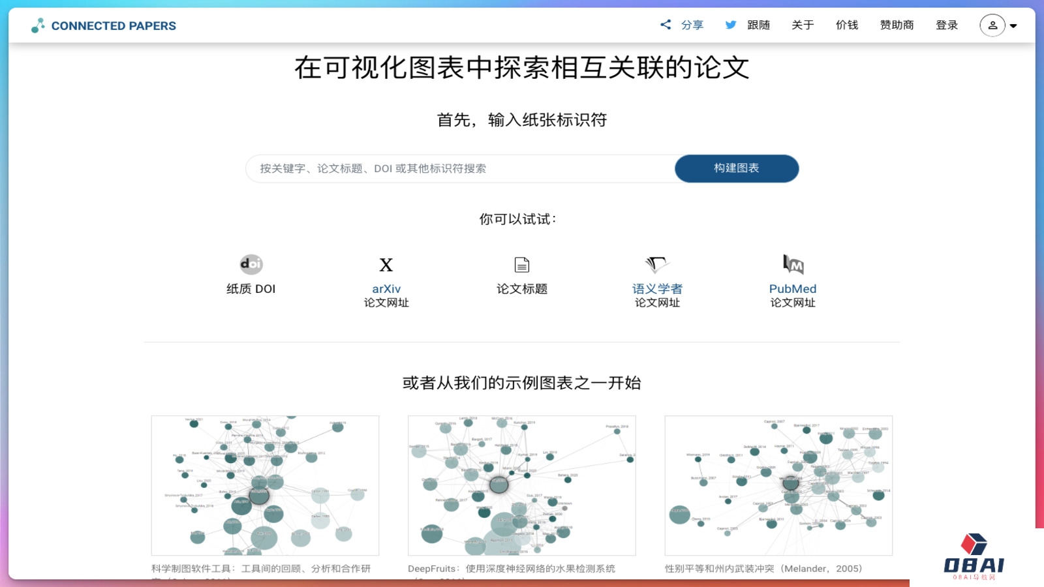Image resolution: width=1044 pixels, height=587 pixels.
Task: Open the PubMed link text
Action: [793, 289]
